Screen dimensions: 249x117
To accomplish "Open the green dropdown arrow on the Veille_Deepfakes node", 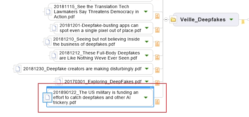I will click(231, 19).
